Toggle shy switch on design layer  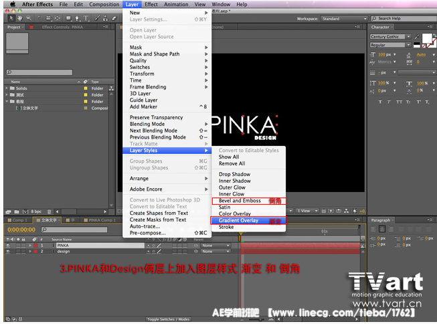click(x=149, y=252)
